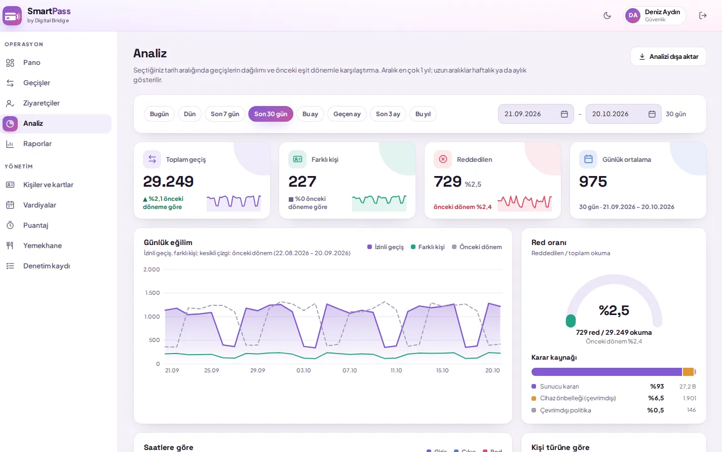722x452 pixels.
Task: Click the Deniz Aydın user name
Action: pyautogui.click(x=662, y=12)
